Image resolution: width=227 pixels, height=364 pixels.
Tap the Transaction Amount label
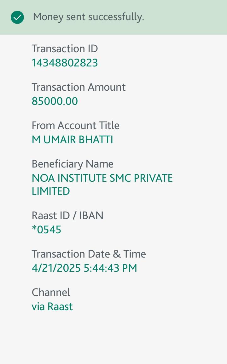[79, 87]
